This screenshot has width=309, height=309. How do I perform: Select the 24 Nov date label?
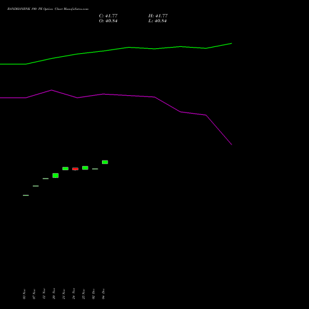click(x=74, y=294)
